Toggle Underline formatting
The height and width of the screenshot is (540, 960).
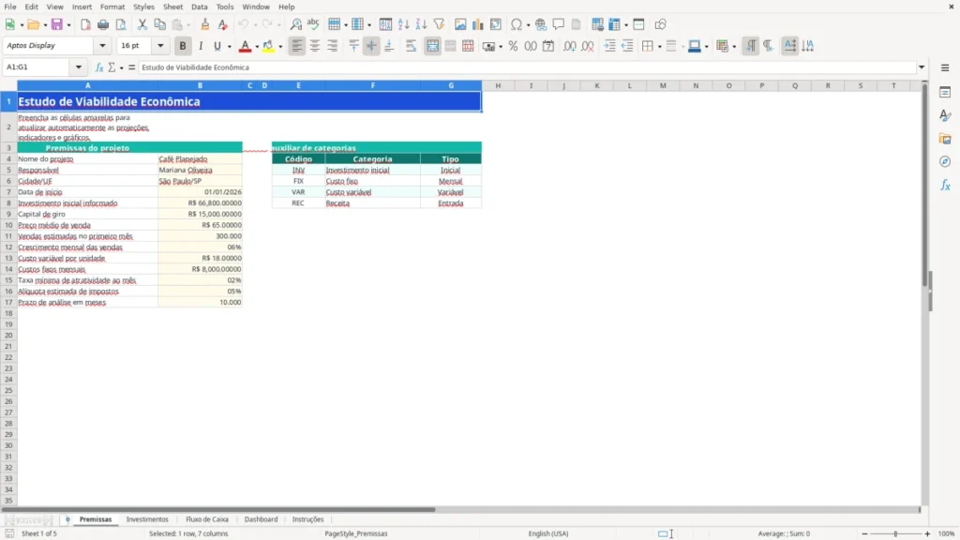[x=217, y=46]
